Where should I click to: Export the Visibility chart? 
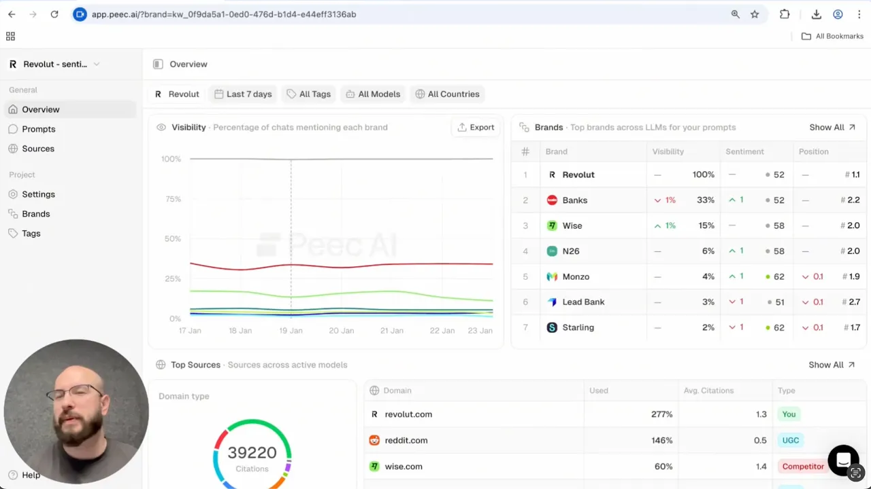[476, 127]
